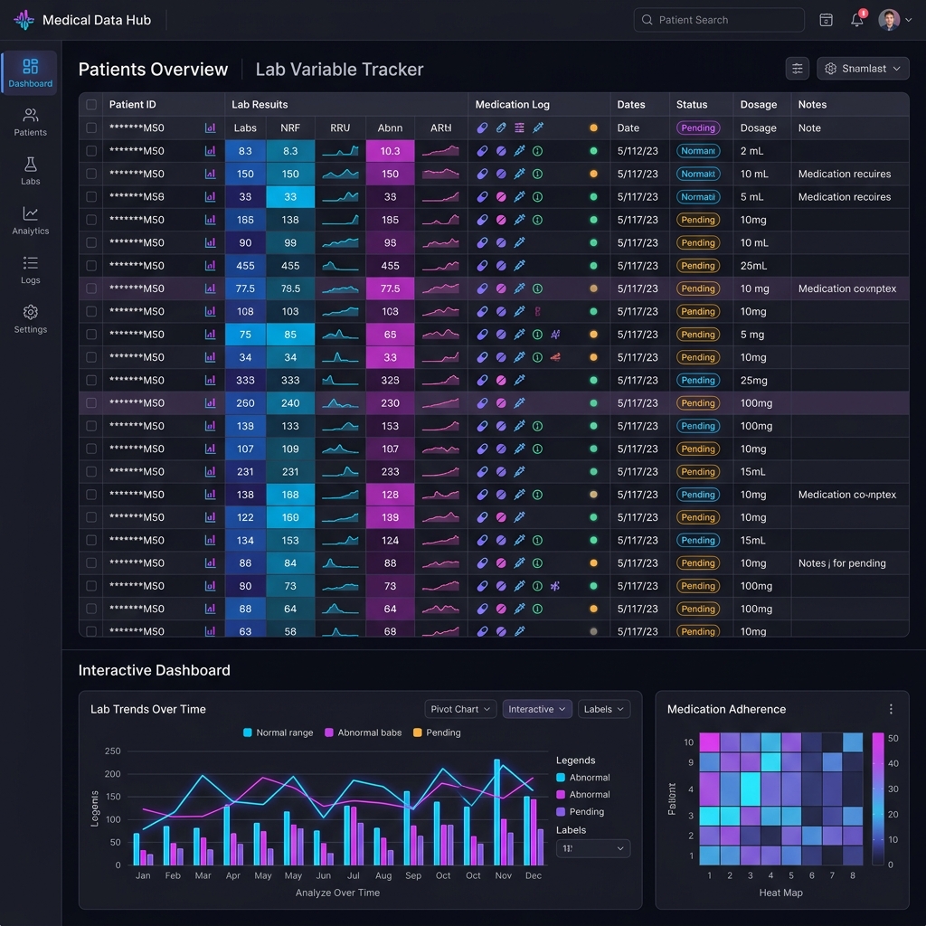Check the row dated 5/112/23

[91, 151]
